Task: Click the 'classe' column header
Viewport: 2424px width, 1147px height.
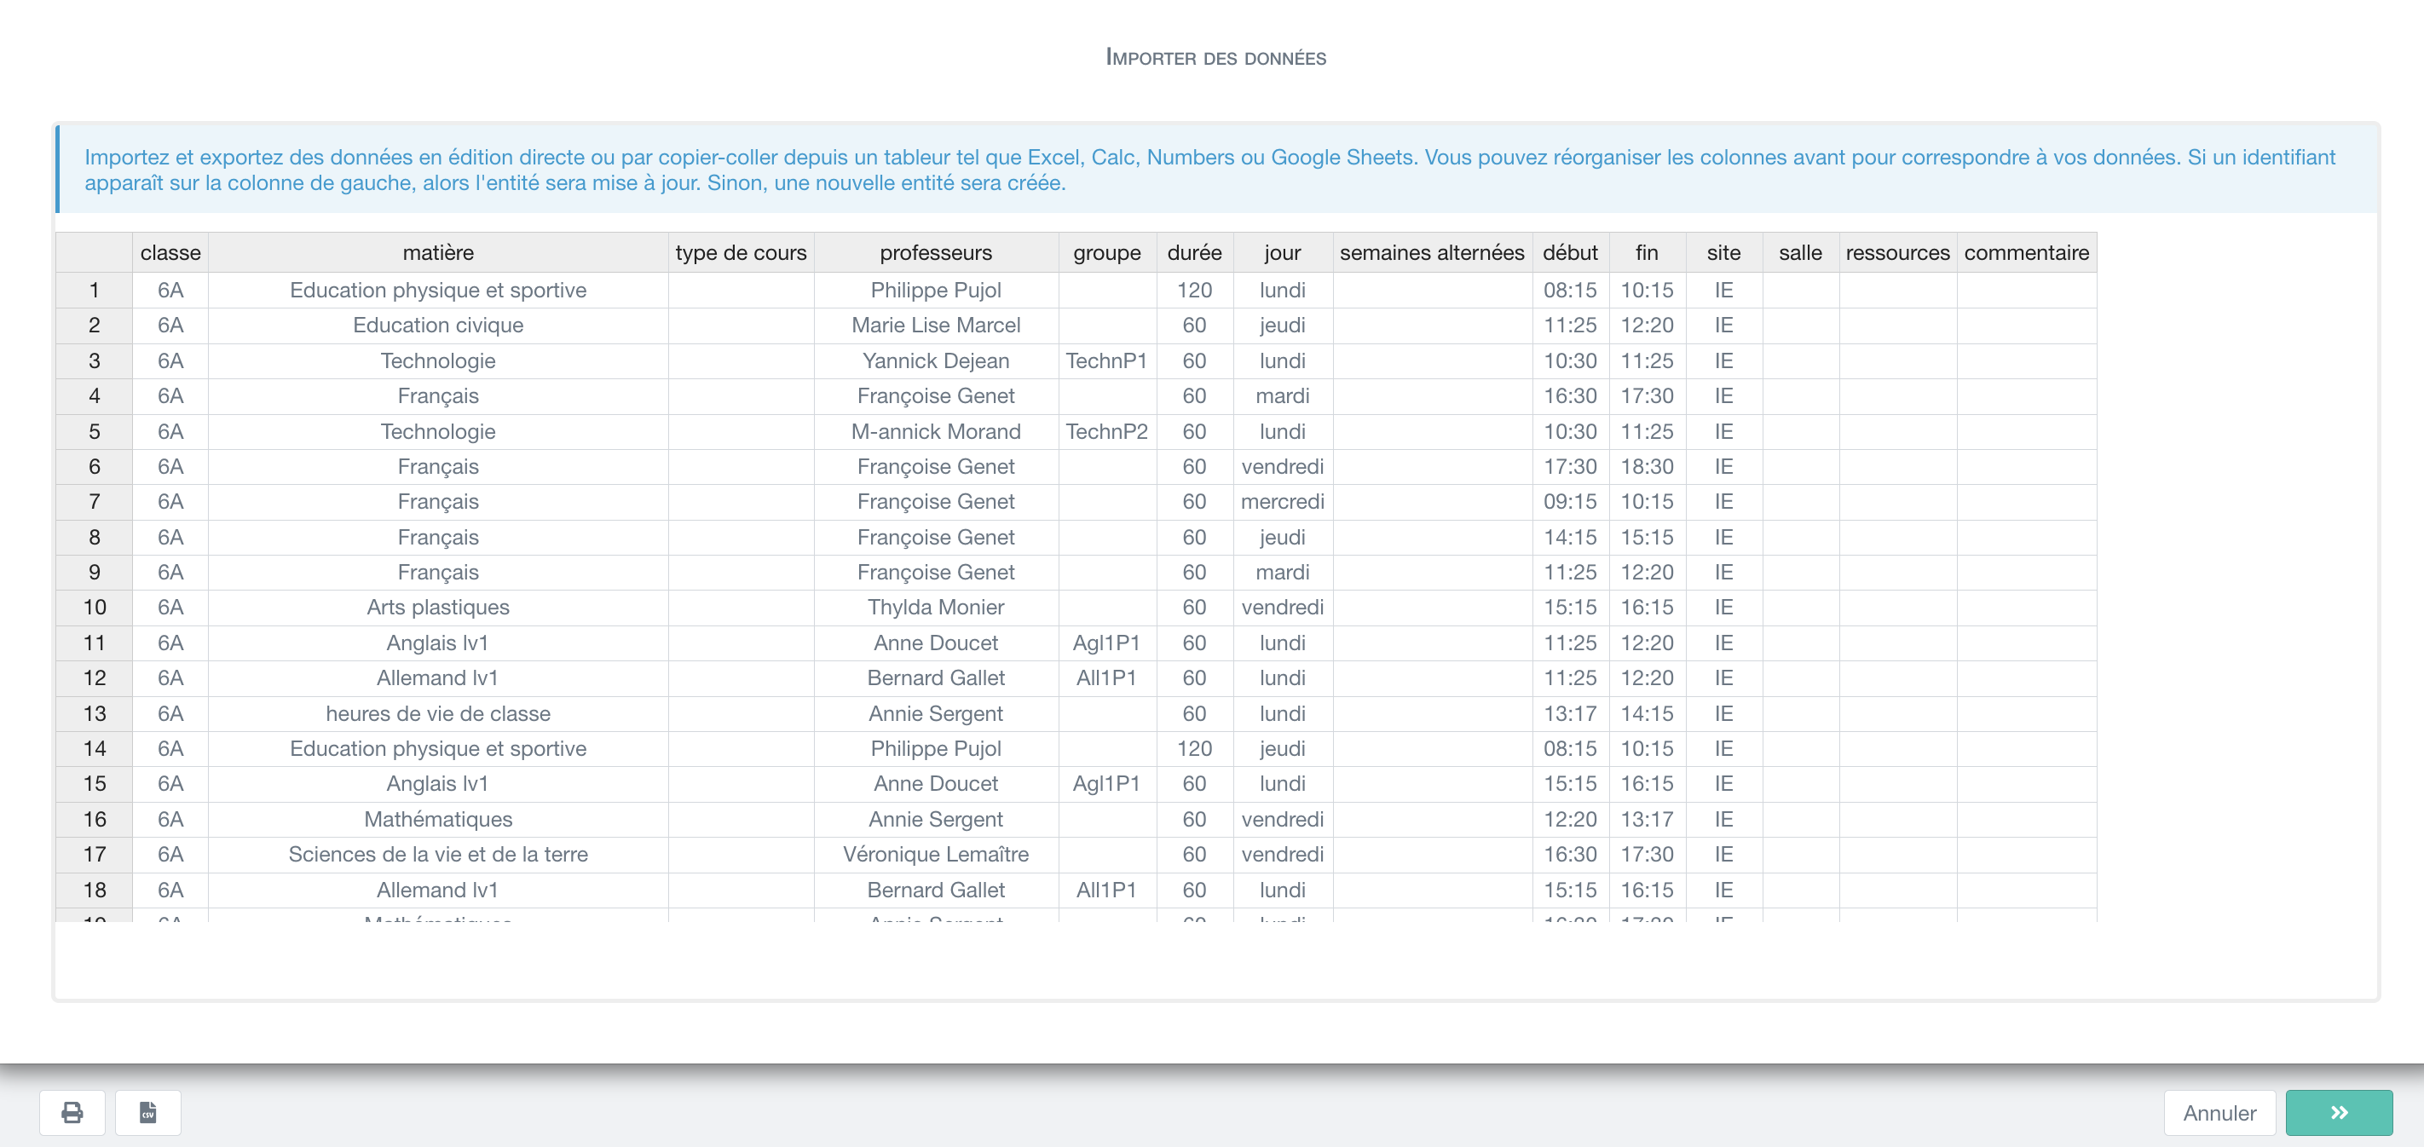Action: coord(170,252)
